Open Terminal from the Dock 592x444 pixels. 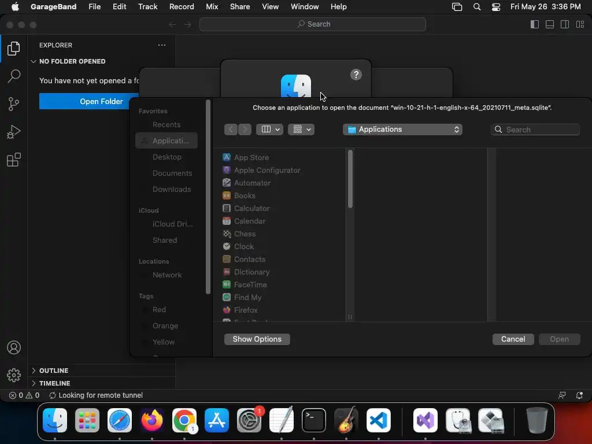click(x=314, y=420)
